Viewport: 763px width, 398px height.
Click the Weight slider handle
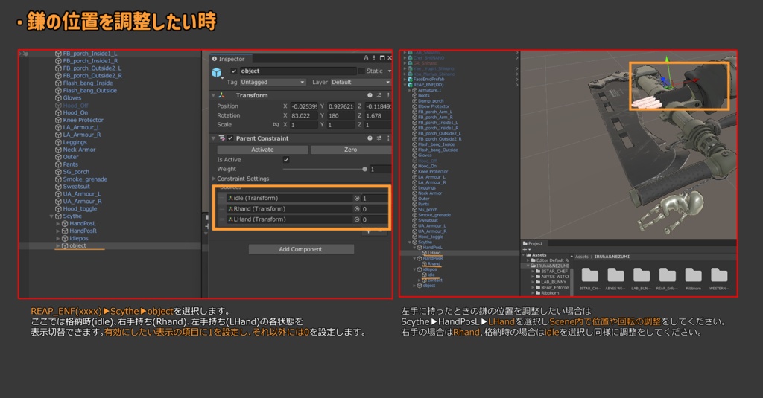364,169
